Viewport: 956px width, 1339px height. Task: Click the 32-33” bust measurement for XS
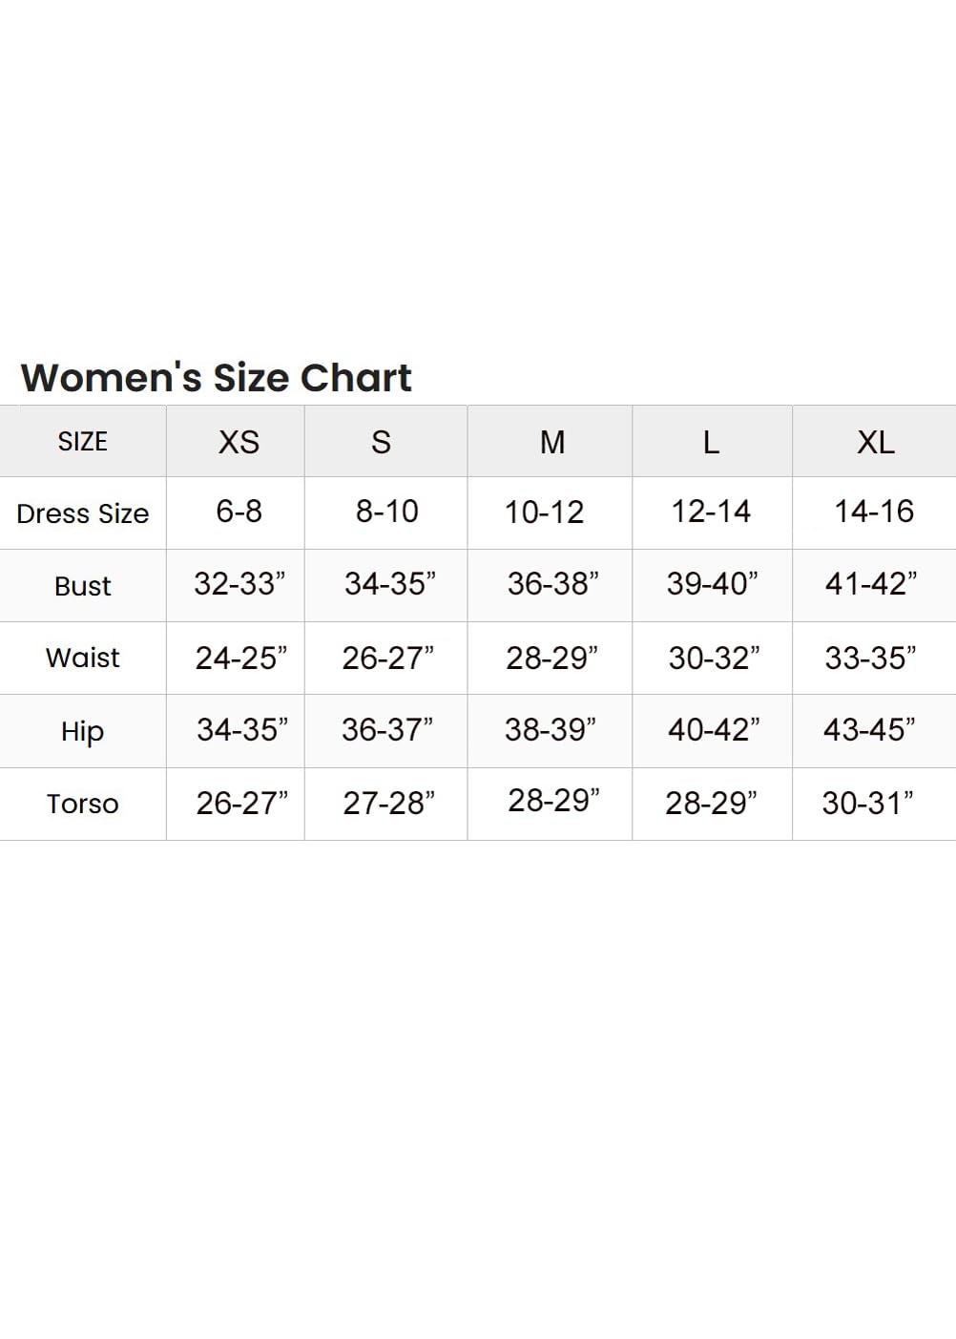[x=239, y=584]
